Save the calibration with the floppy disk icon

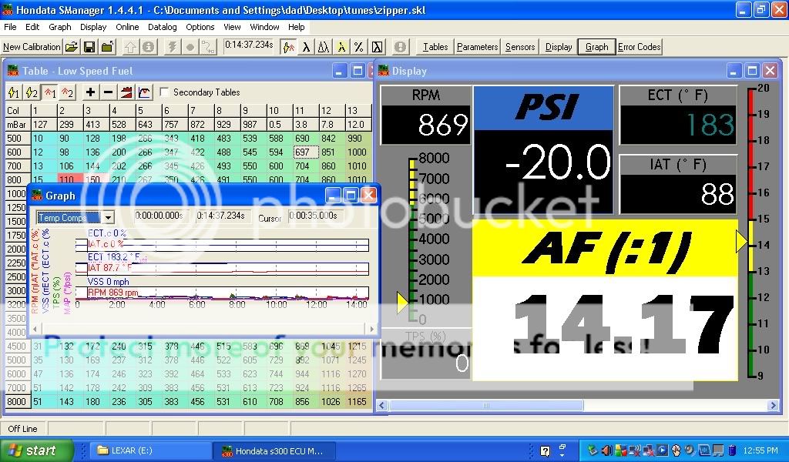[89, 47]
